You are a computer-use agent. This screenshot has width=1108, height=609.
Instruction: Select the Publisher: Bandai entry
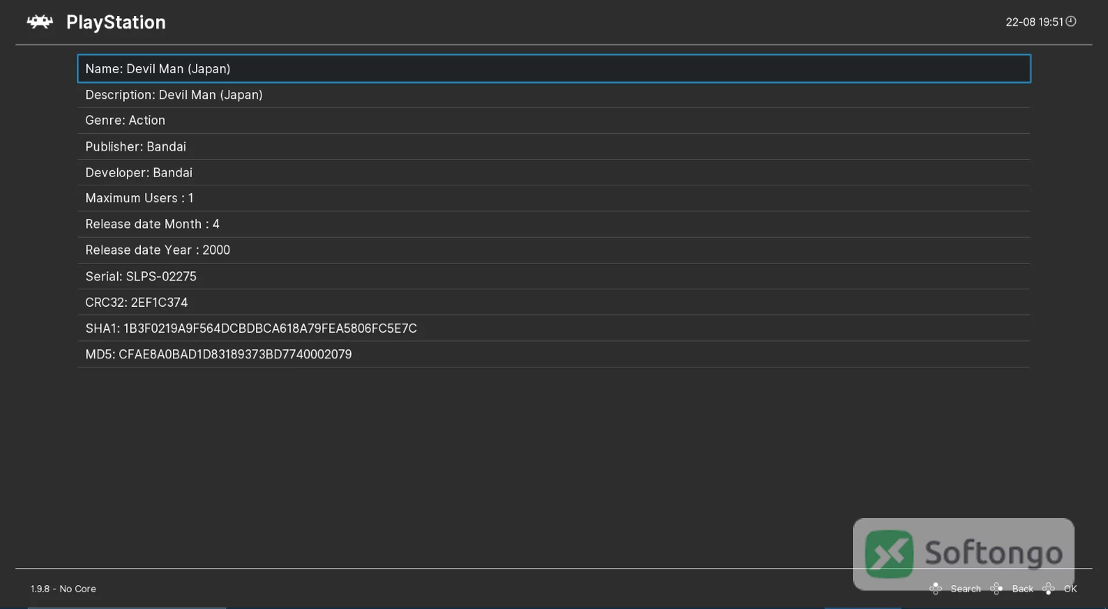point(554,146)
